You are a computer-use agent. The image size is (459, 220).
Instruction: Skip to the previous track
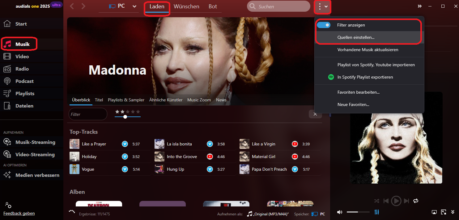[386, 201]
